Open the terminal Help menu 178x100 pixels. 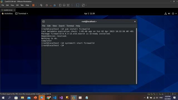click(78, 26)
